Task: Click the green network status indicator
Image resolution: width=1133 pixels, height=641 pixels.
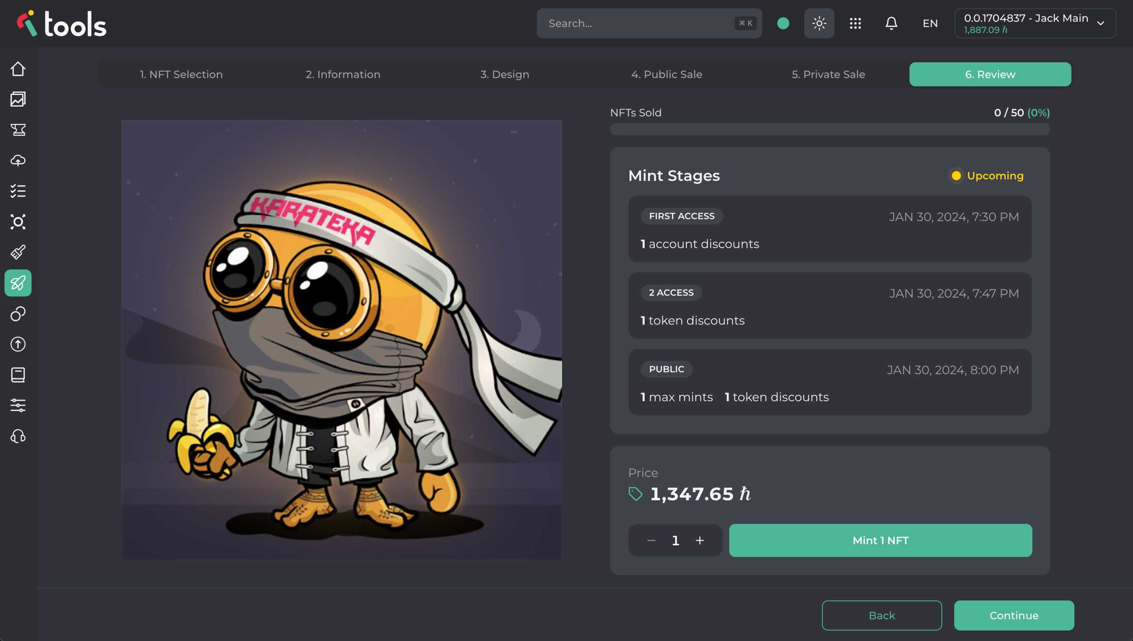Action: click(783, 23)
